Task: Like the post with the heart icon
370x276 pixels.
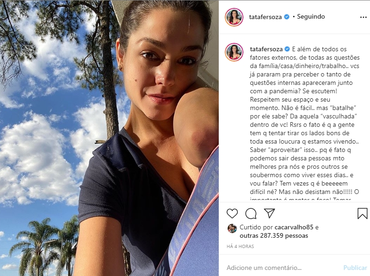Action: (232, 214)
